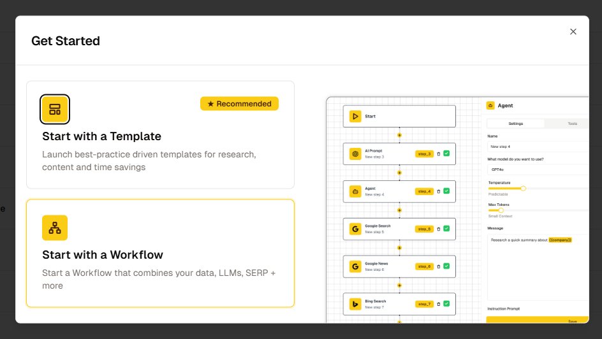602x339 pixels.
Task: Click the 'Small Context' label
Action: [x=500, y=216]
